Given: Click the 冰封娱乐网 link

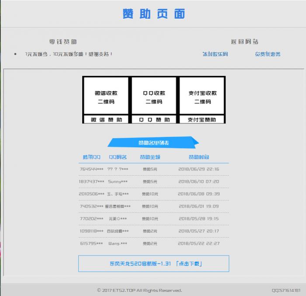Looking at the screenshot, I should 215,54.
